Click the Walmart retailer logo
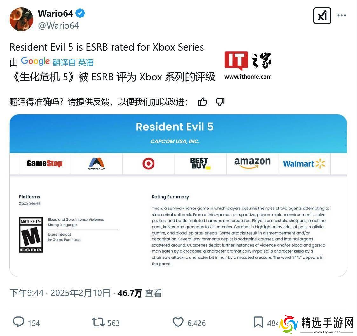This screenshot has height=336, width=357. (x=304, y=164)
